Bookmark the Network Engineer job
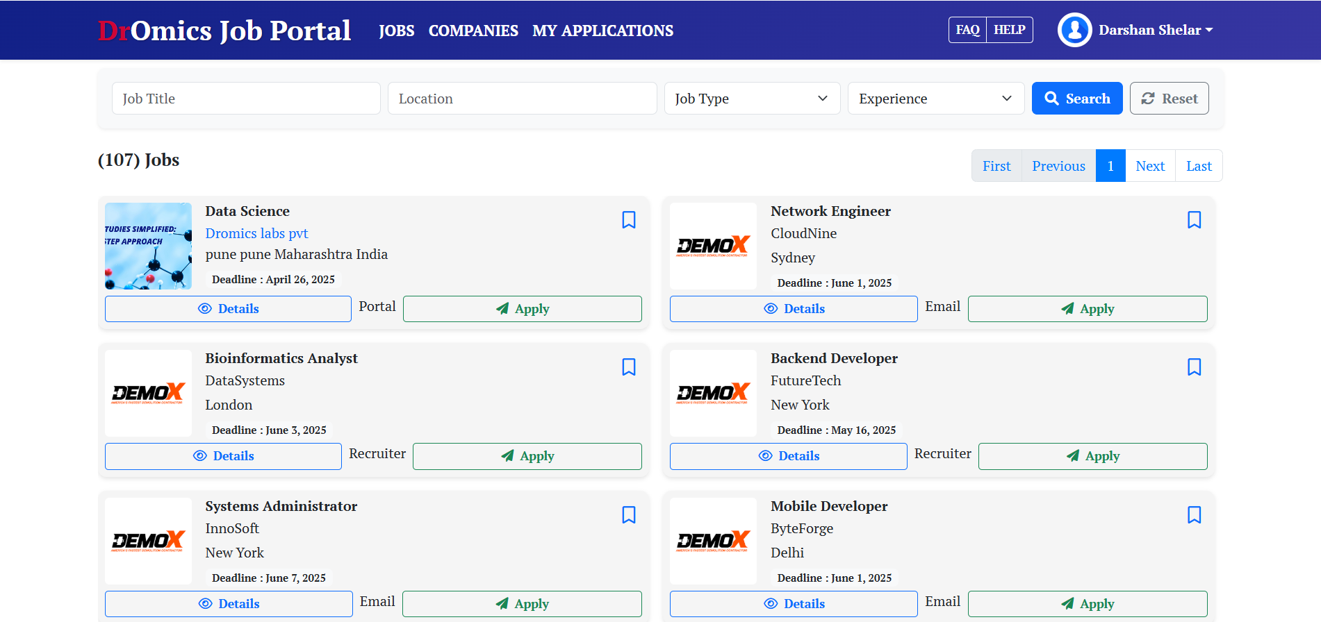 (x=1195, y=220)
